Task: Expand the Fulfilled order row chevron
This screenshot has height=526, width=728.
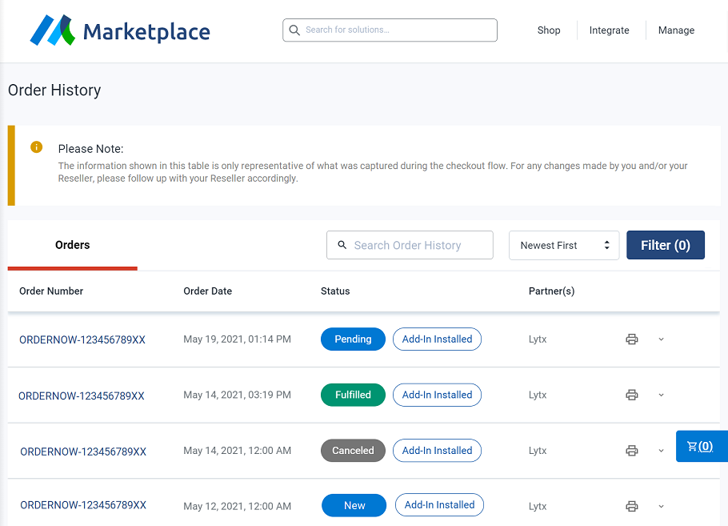Action: coord(661,395)
